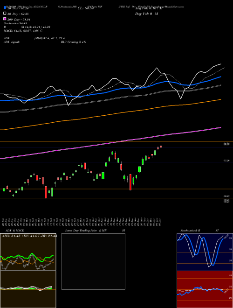Open the empty Intra Day Trading Price panel

(93, 261)
